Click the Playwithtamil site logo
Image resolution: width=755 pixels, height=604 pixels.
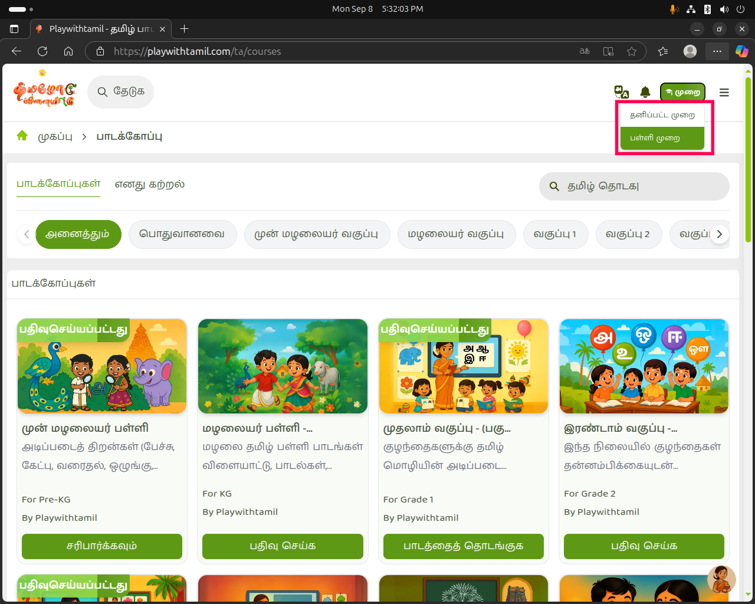[x=45, y=92]
